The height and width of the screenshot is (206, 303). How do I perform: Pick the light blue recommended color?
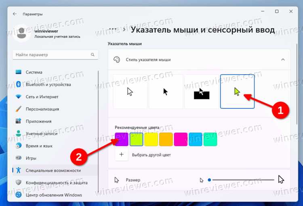pyautogui.click(x=196, y=139)
